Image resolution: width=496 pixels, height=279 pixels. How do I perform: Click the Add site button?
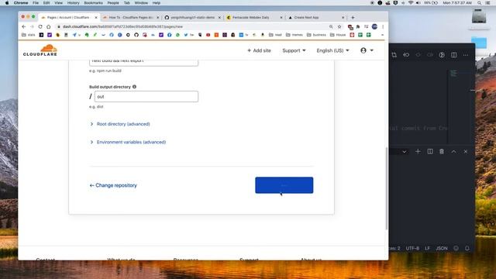coord(259,50)
